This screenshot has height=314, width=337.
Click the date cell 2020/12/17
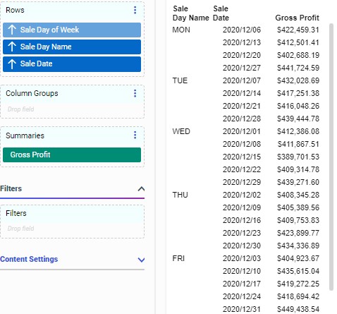click(x=242, y=284)
